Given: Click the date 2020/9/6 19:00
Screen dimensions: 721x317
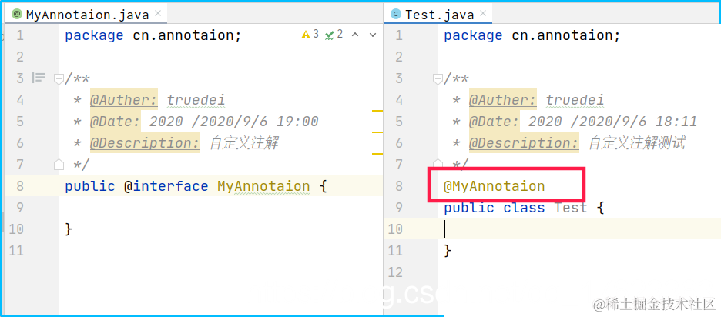Looking at the screenshot, I should coord(233,122).
